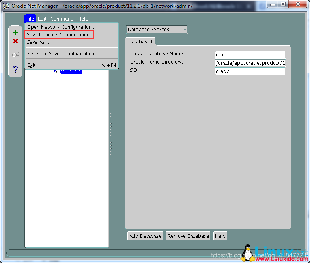
Task: Click the Add Database button
Action: (145, 236)
